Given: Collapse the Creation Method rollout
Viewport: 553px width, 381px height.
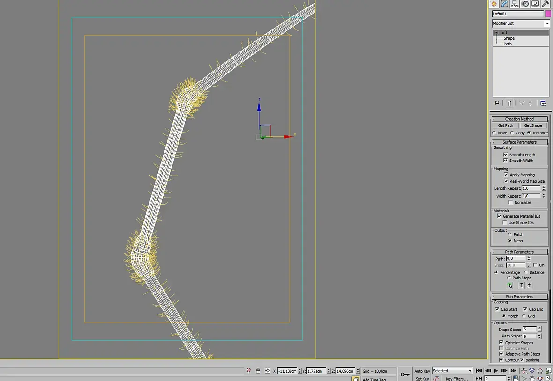Looking at the screenshot, I should [x=520, y=119].
